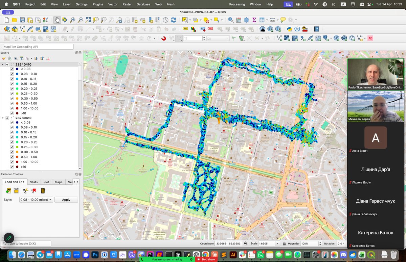Uncheck '0.08 - 0.10' class in layer 28280410

(12, 128)
